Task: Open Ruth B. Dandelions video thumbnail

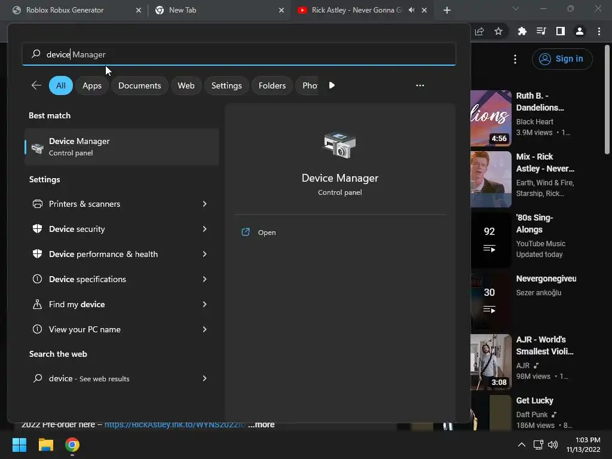Action: (491, 118)
